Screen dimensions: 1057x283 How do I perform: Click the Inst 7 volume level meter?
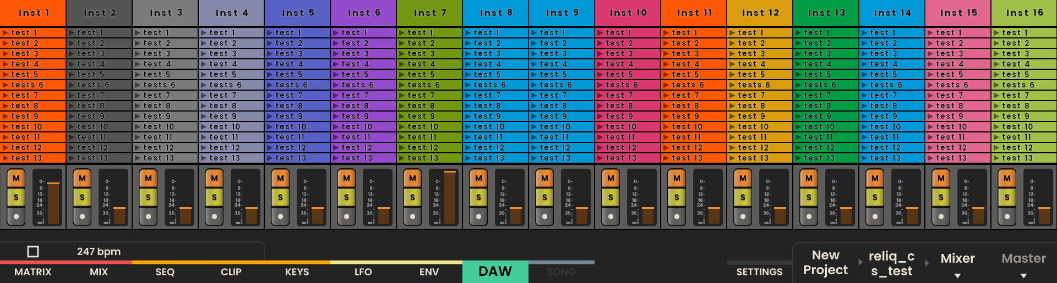coord(450,198)
